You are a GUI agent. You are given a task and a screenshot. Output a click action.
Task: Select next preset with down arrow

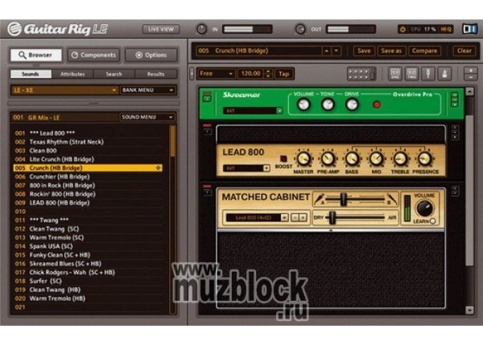336,51
